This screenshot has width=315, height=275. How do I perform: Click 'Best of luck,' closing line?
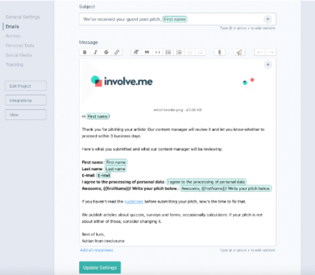pyautogui.click(x=93, y=234)
